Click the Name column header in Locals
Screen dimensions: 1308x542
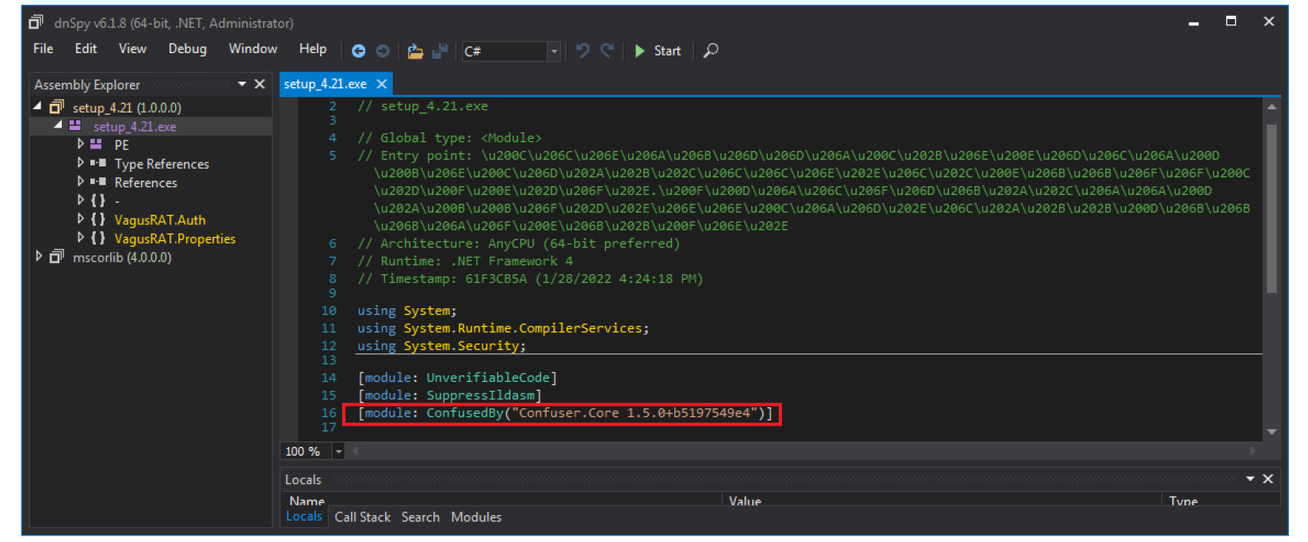pos(502,501)
